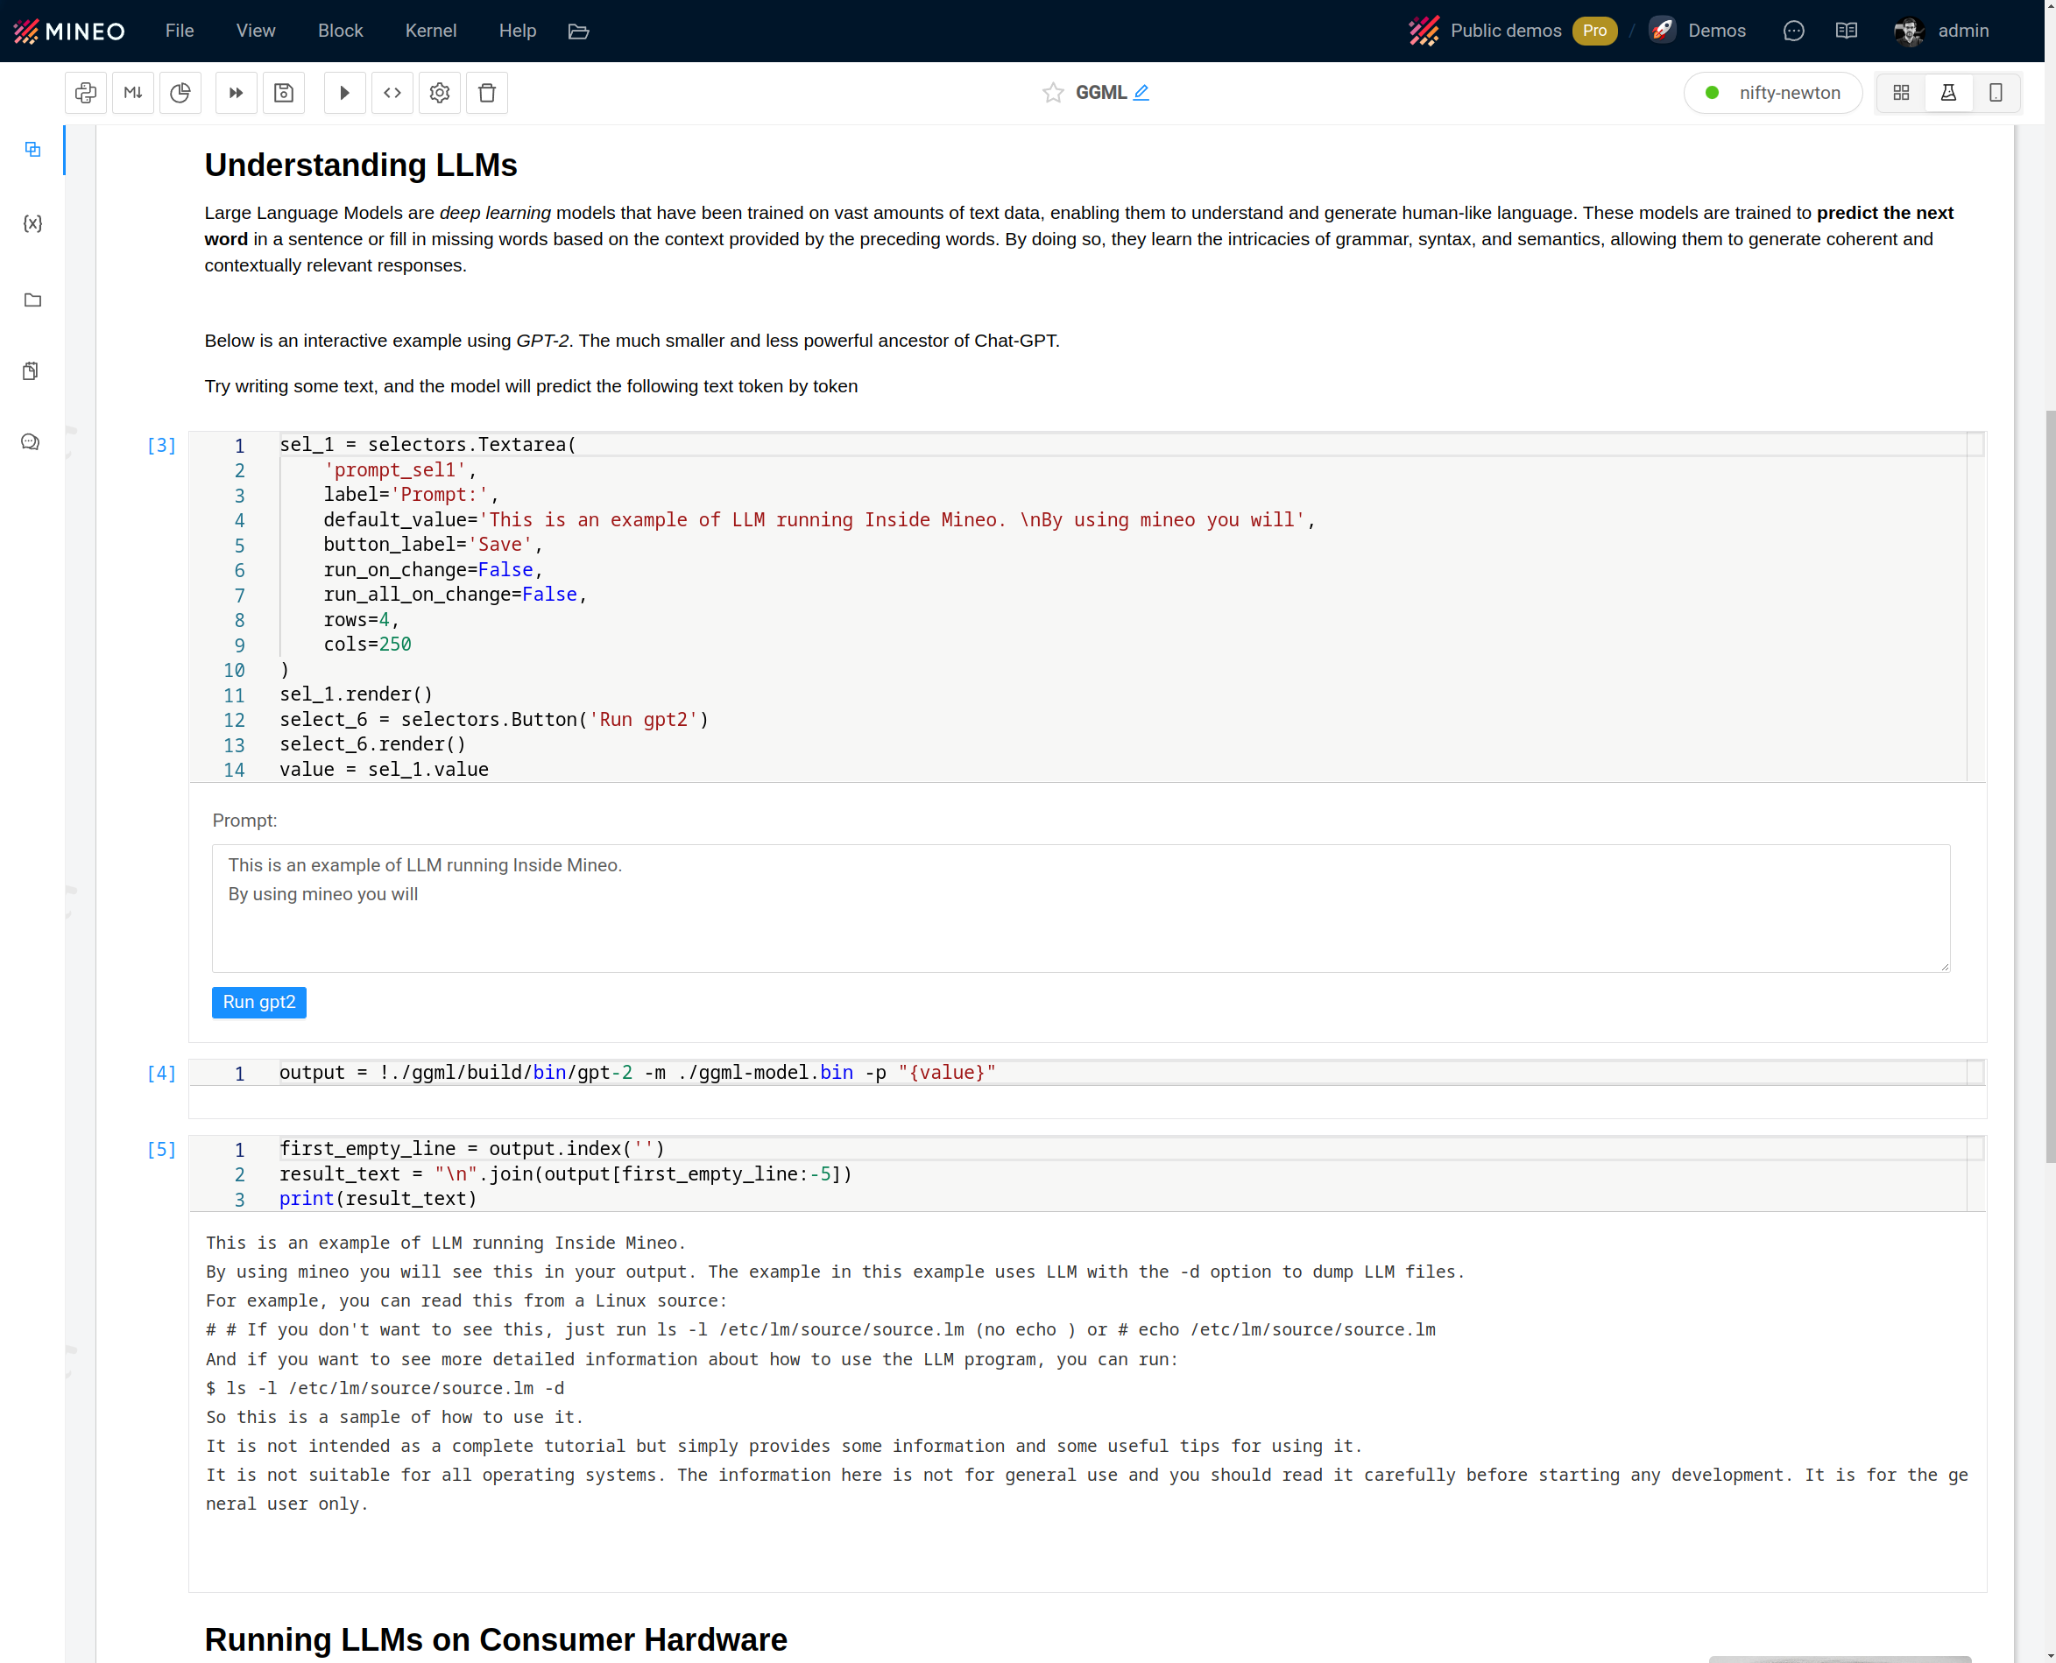Click the 'Prompt:' label
This screenshot has height=1663, width=2056.
pos(244,821)
